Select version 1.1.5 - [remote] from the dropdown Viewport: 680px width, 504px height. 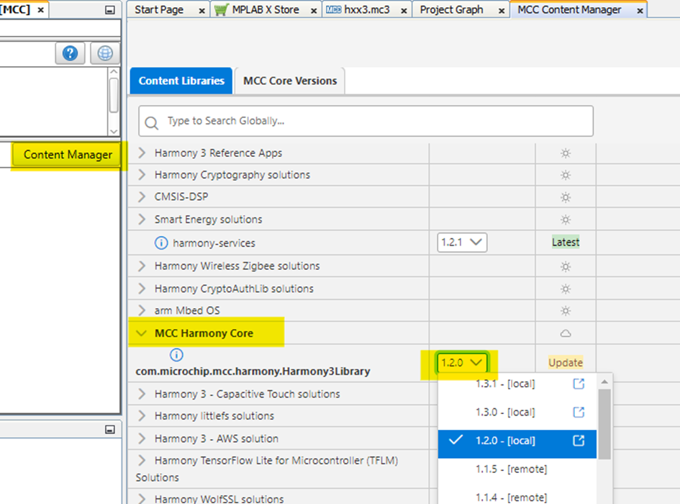[x=512, y=469]
